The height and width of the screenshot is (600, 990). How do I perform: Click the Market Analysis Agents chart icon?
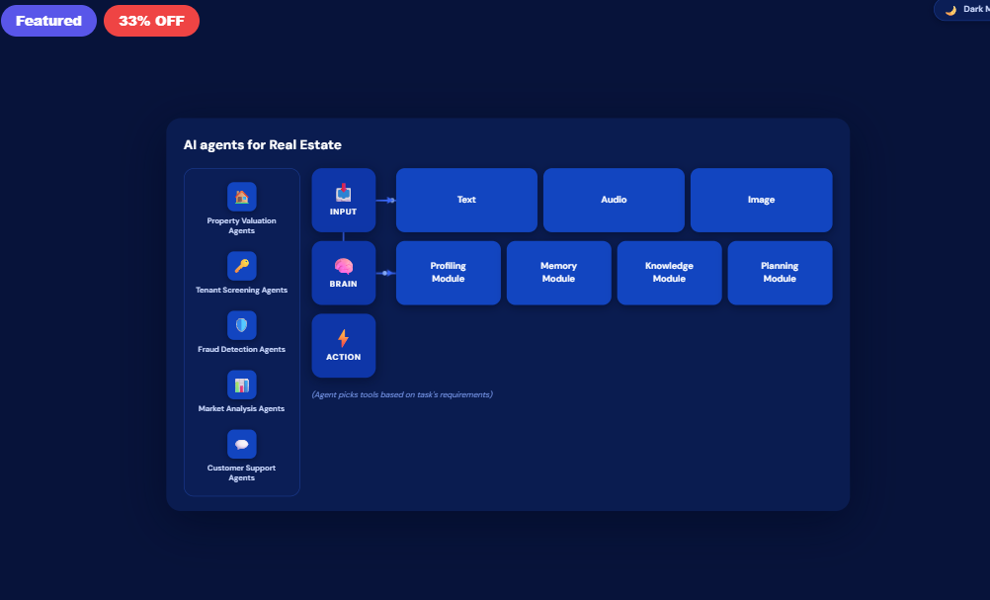click(x=241, y=386)
